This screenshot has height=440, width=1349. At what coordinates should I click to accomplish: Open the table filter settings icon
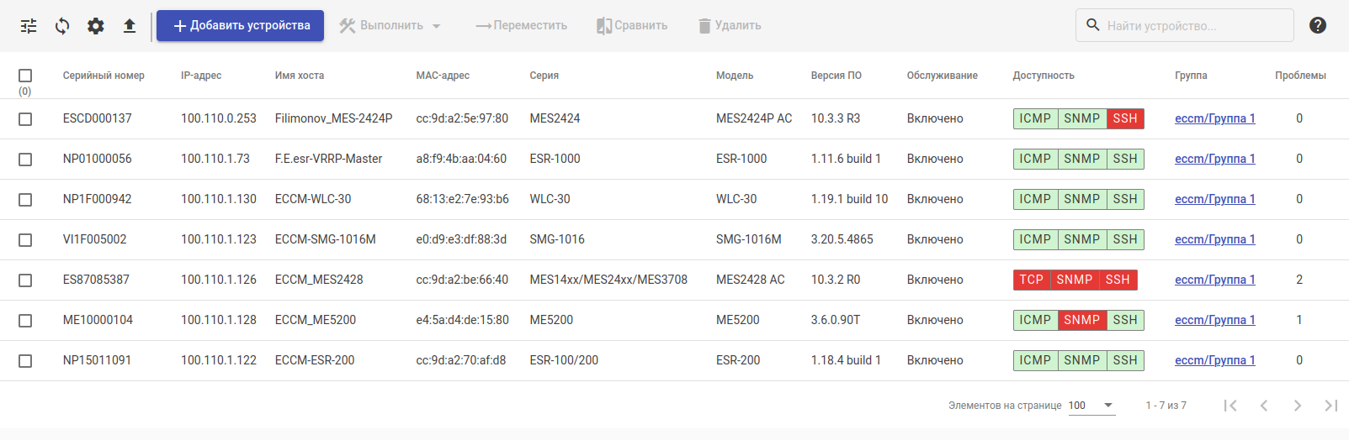(29, 26)
